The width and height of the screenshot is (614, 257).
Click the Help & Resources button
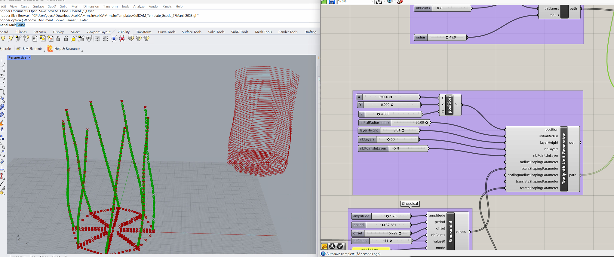[x=67, y=49]
